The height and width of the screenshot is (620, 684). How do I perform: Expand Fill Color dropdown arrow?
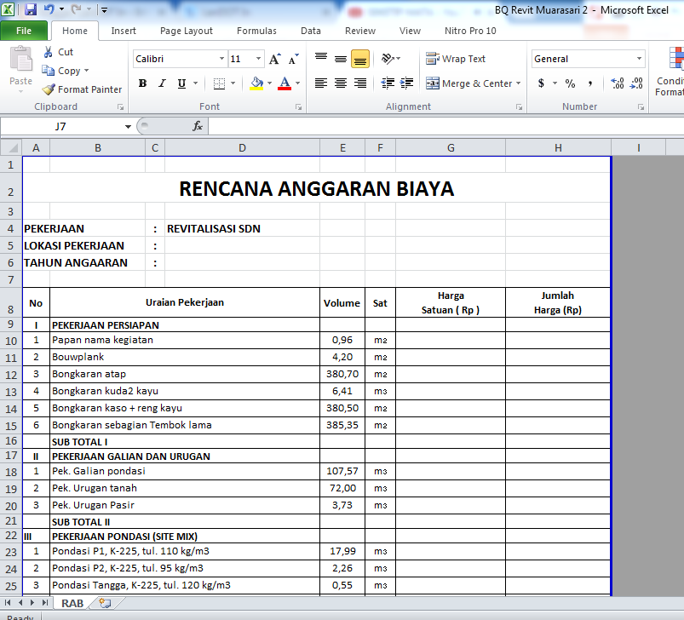[x=269, y=83]
